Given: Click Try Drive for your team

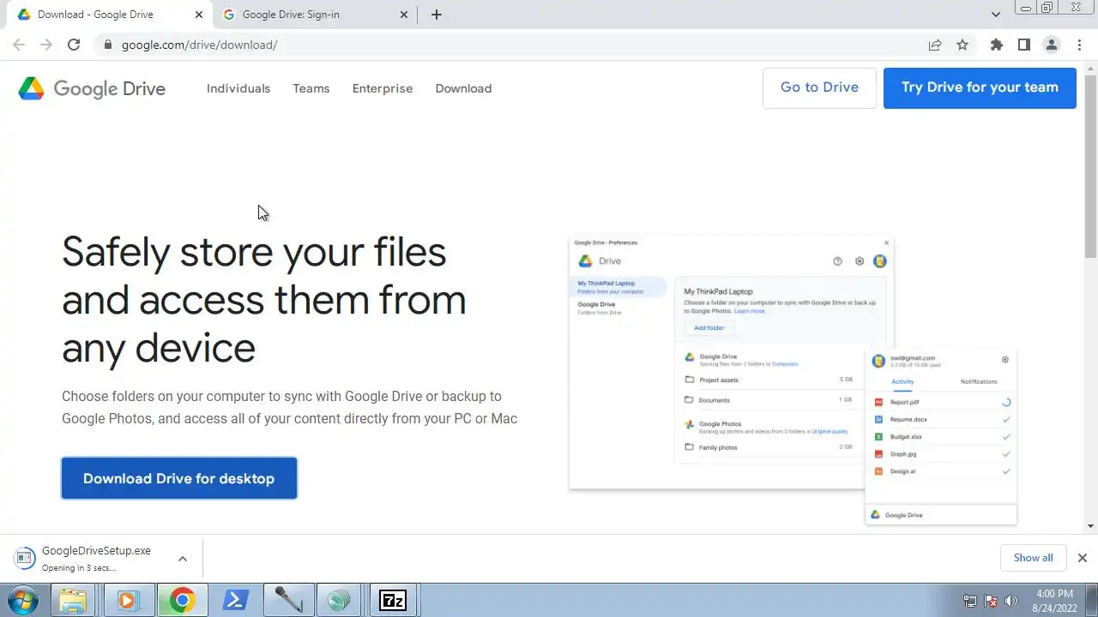Looking at the screenshot, I should tap(980, 87).
